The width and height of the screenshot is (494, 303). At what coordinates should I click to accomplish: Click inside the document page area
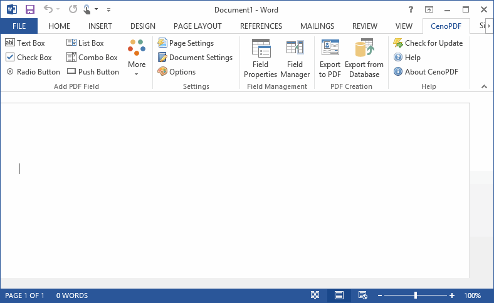[x=235, y=190]
